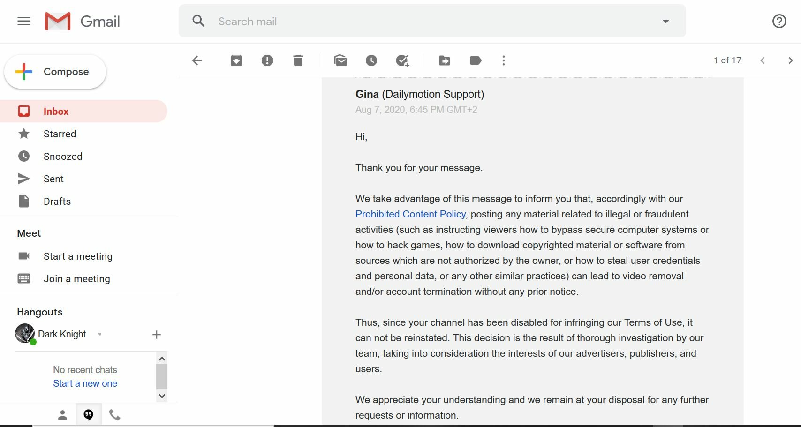
Task: Join a meeting in Meet
Action: point(77,279)
